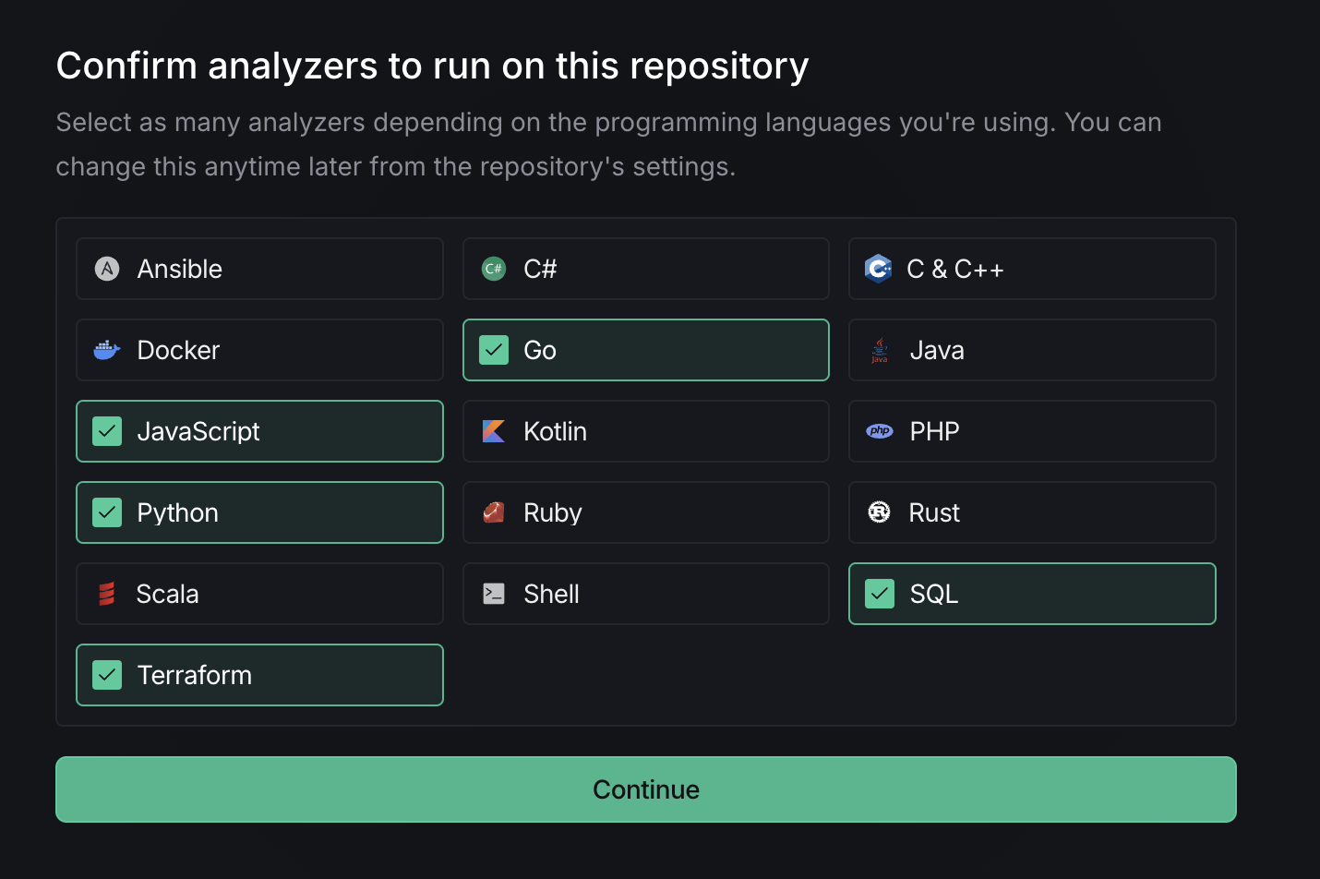Click the PHP elephant badge icon
The width and height of the screenshot is (1320, 879).
coord(880,431)
